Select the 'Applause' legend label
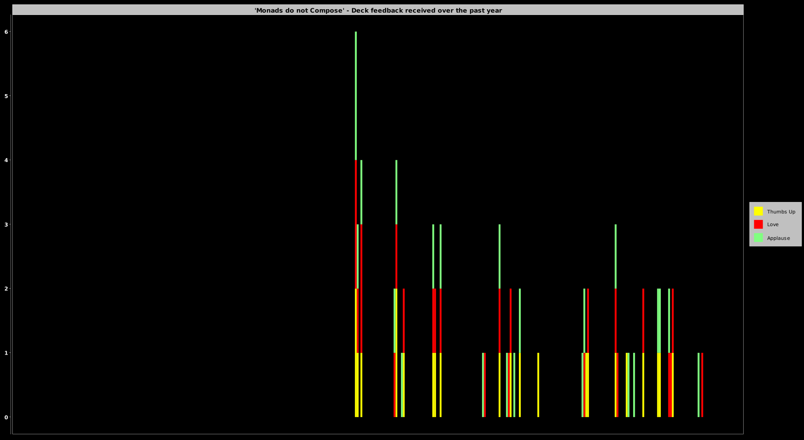This screenshot has height=440, width=804. pos(778,238)
